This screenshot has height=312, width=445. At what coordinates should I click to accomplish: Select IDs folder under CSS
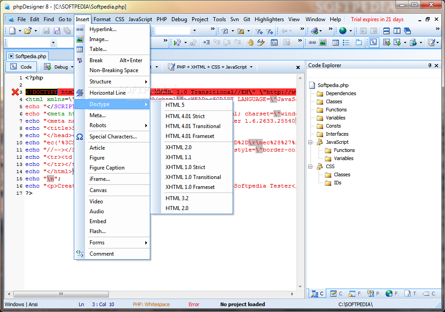(337, 183)
